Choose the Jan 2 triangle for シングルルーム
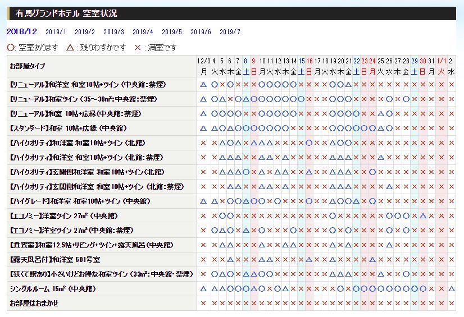The width and height of the screenshot is (464, 317). (451, 288)
